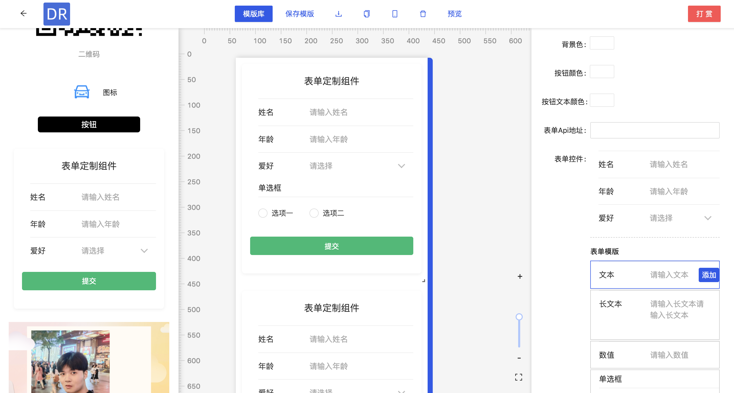The image size is (734, 393).
Task: Open the 模版库 tab
Action: pyautogui.click(x=253, y=14)
